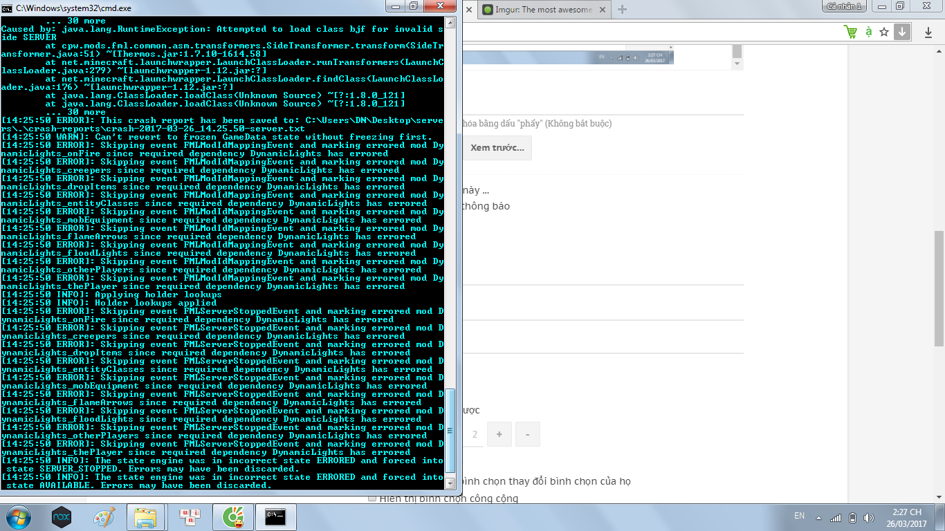Click the 'state AVAILABLE' log line
This screenshot has height=531, width=945.
[x=138, y=485]
